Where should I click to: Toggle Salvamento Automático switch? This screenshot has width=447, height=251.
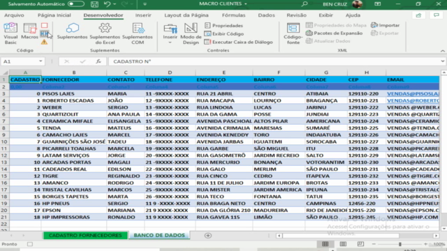tap(76, 4)
